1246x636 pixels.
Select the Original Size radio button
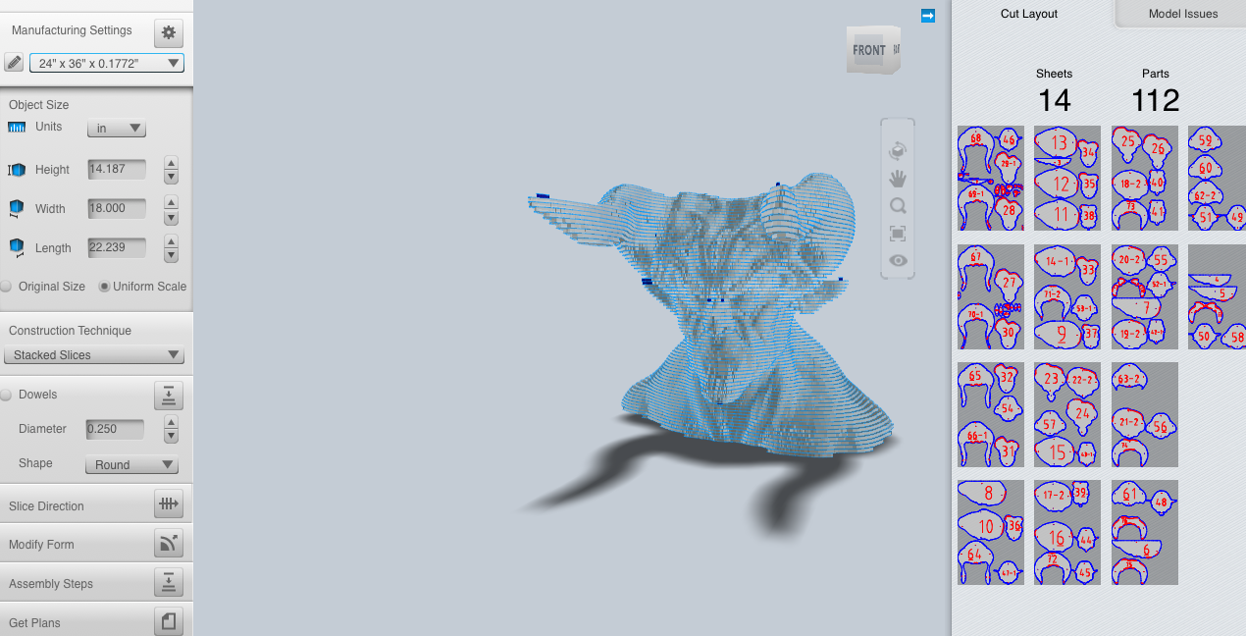tap(8, 286)
